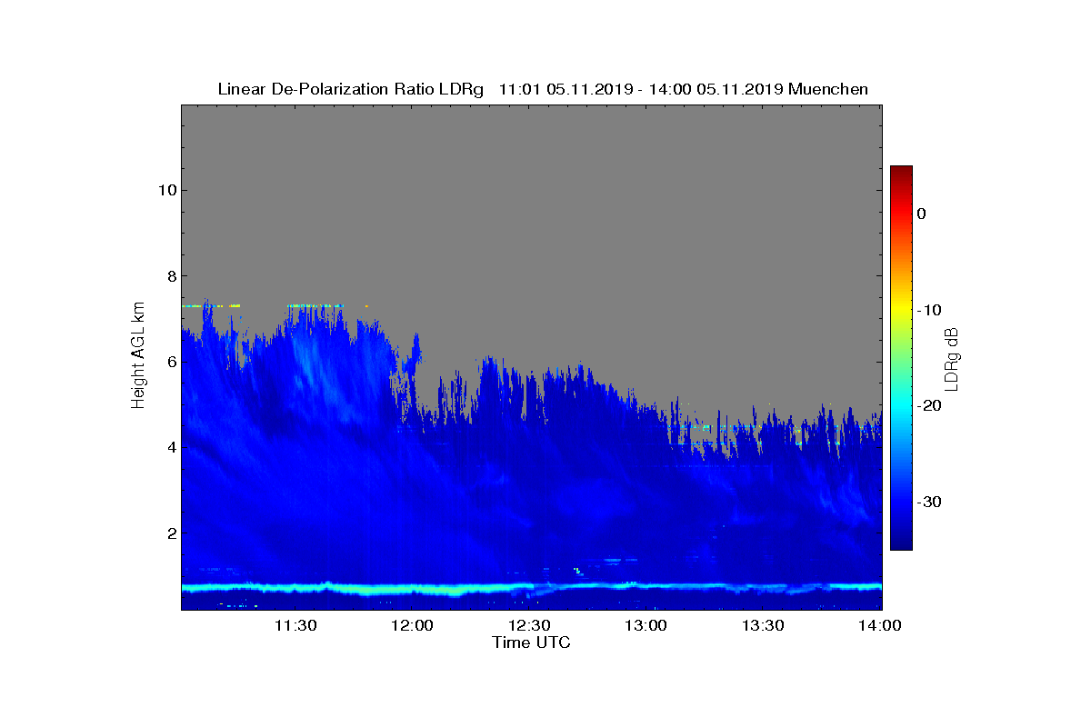1091x727 pixels.
Task: Click the start time "11:01 05.11.2019" in title
Action: click(566, 89)
